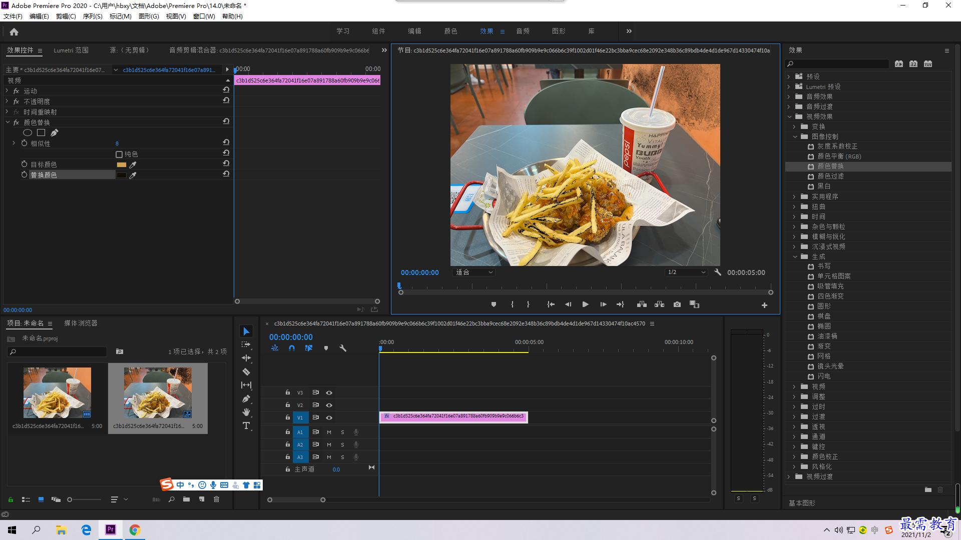
Task: Open the 1/2 playback resolution dropdown
Action: 686,272
